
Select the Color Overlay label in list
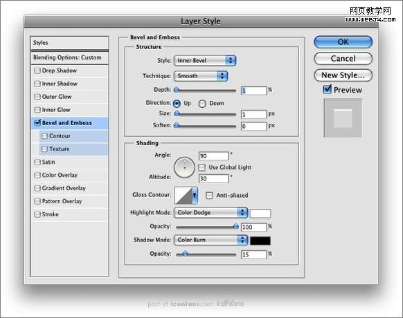pyautogui.click(x=60, y=176)
